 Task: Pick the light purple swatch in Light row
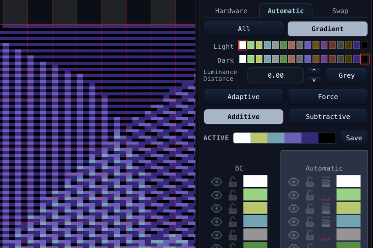308,45
